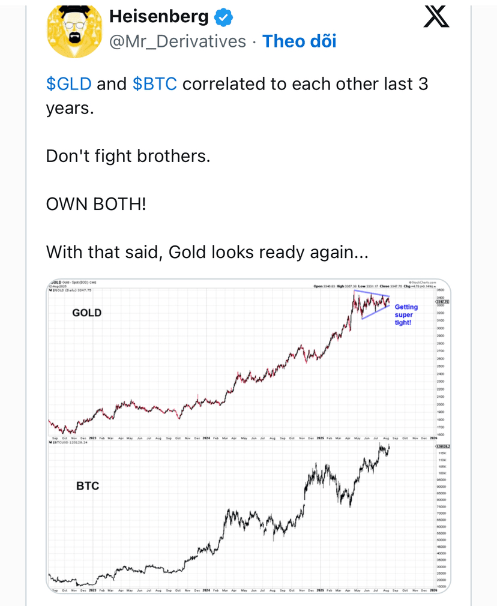The image size is (497, 606).
Task: Open the Heisenberg display name
Action: click(159, 17)
